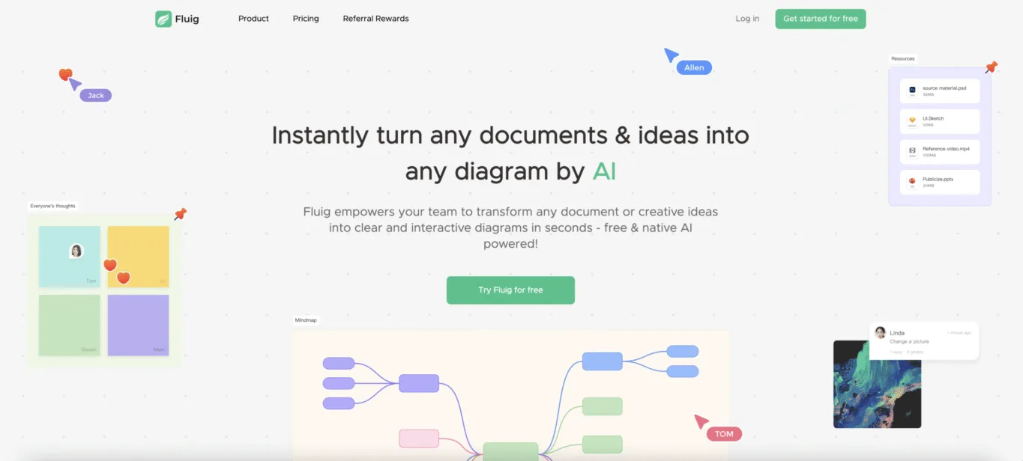1023x461 pixels.
Task: Click the UI.Sketch file icon
Action: click(912, 121)
